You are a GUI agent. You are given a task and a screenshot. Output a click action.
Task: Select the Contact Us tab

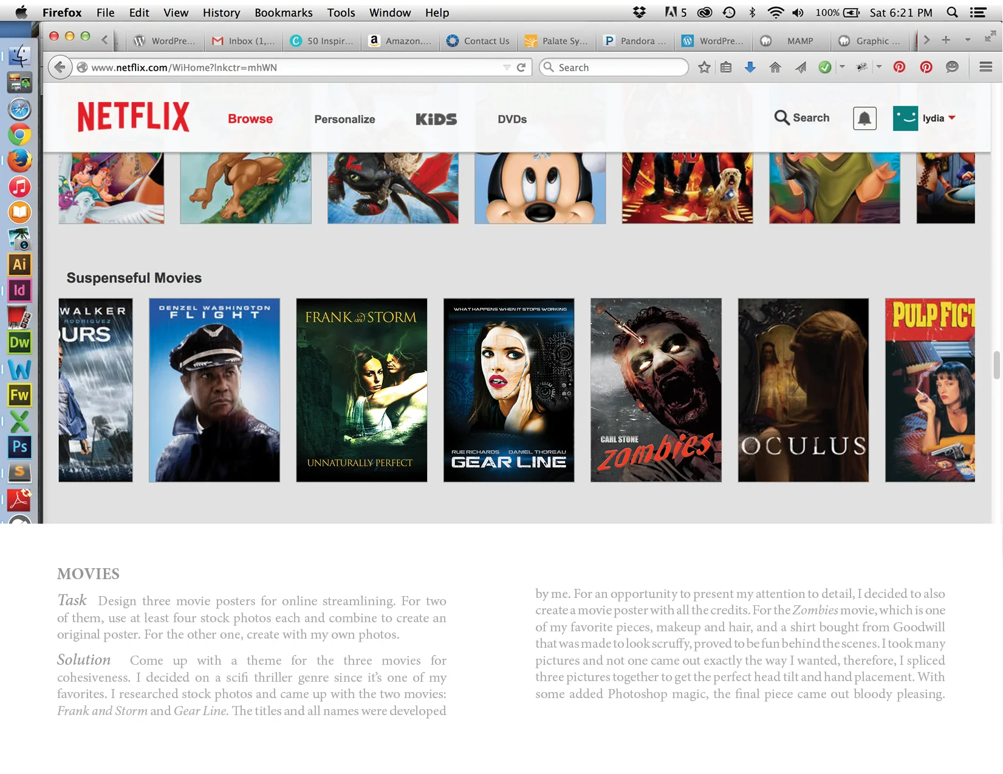point(478,41)
